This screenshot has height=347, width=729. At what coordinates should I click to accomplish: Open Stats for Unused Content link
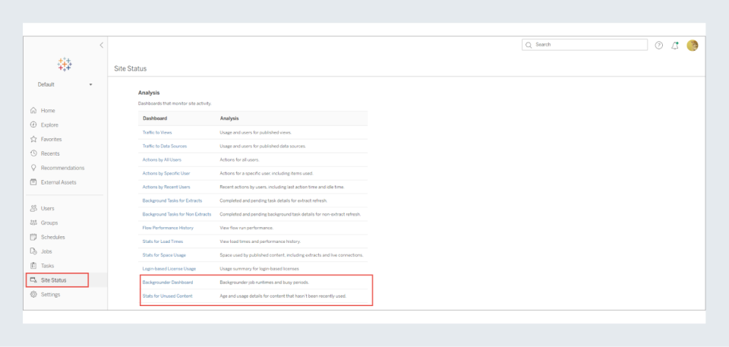tap(168, 295)
